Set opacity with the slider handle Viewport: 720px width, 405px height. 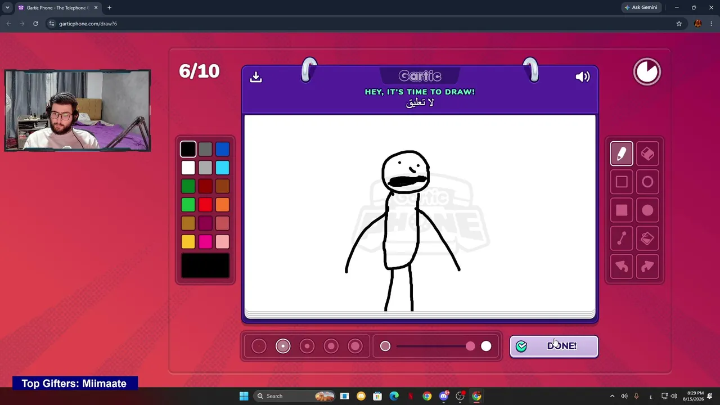(470, 346)
